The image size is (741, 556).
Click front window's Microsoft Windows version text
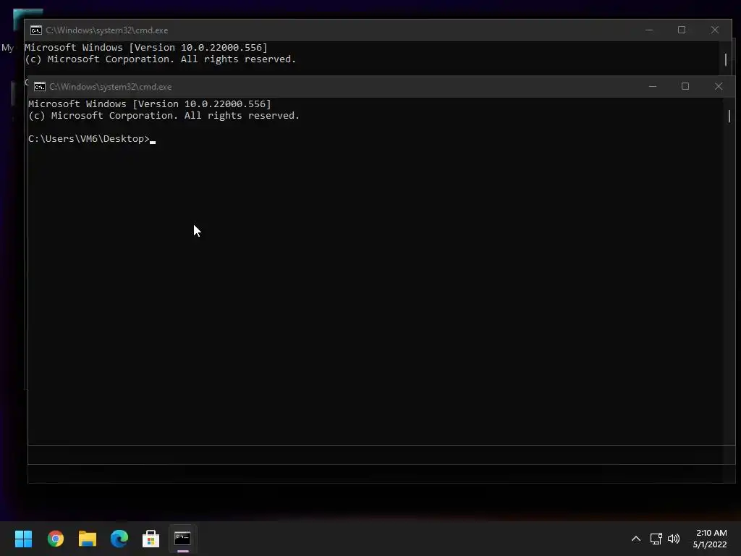click(150, 104)
